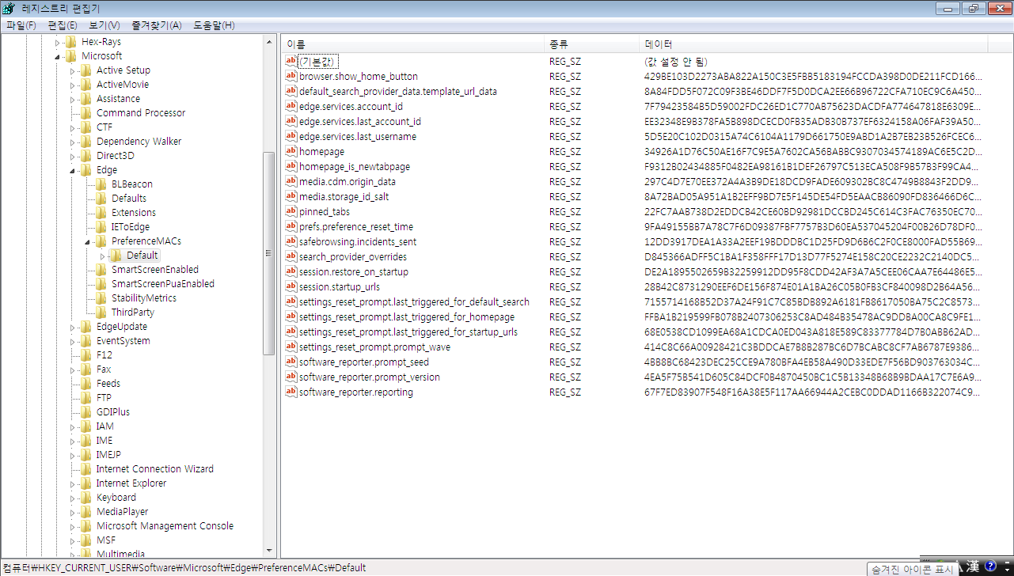Select the Dependency Walker key
This screenshot has height=576, width=1014.
139,142
